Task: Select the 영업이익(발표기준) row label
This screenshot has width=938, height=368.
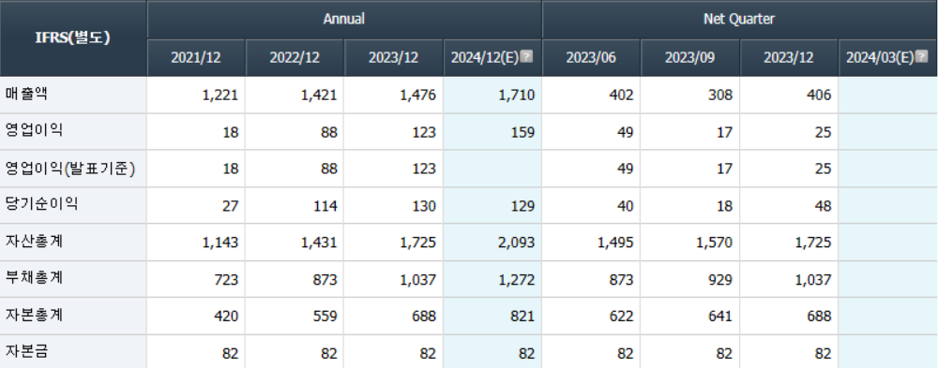Action: 70,169
